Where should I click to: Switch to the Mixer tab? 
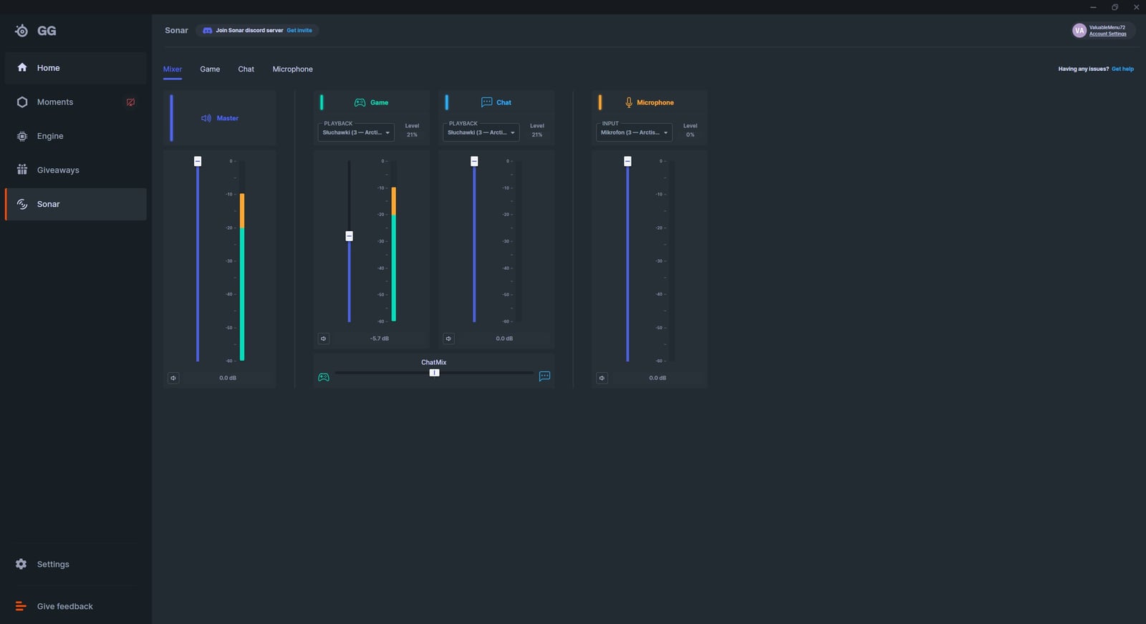coord(173,69)
